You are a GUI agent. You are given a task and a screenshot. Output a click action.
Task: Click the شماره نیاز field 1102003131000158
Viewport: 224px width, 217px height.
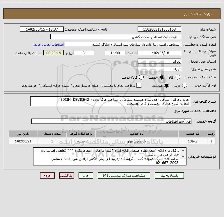(159, 29)
